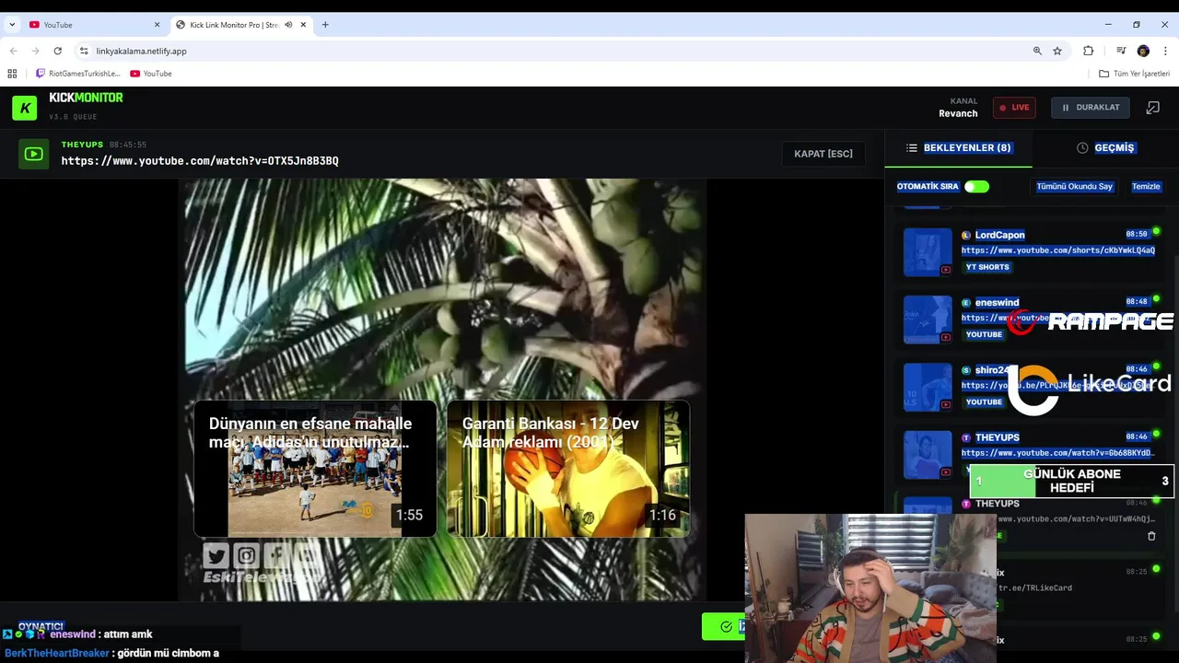The width and height of the screenshot is (1179, 663).
Task: Open the Tüm Yer İşaretleri folder
Action: [1135, 74]
